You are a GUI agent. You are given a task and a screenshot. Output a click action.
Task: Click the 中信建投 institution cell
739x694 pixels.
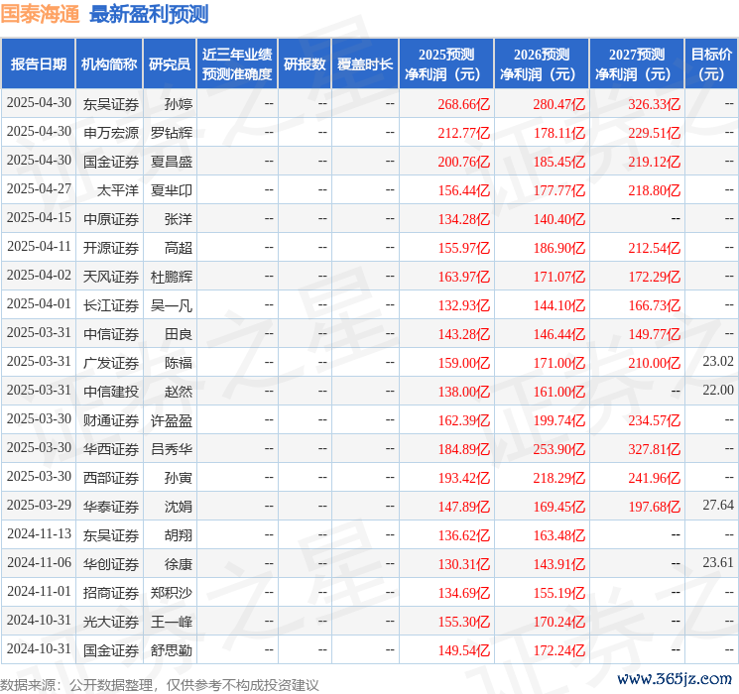(111, 392)
